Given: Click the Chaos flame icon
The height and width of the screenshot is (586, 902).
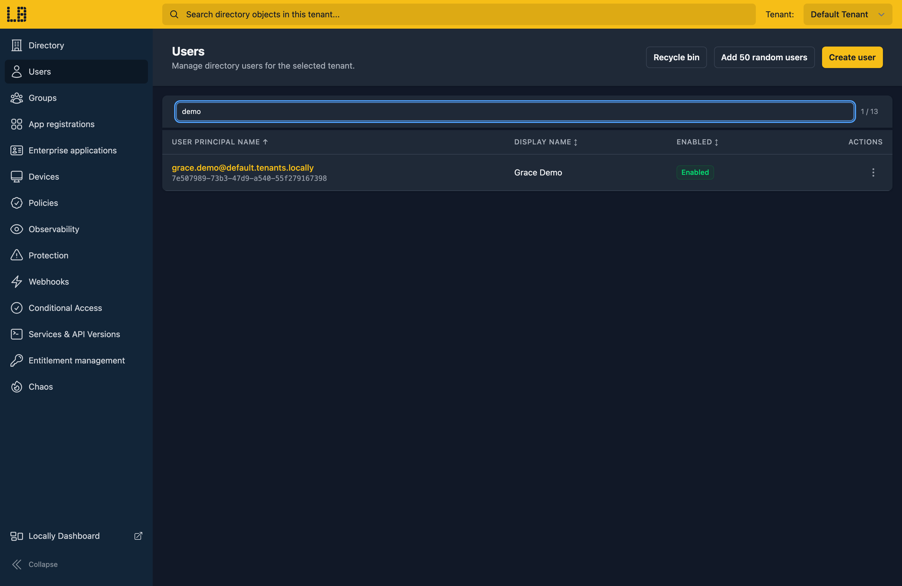Looking at the screenshot, I should click(x=17, y=387).
